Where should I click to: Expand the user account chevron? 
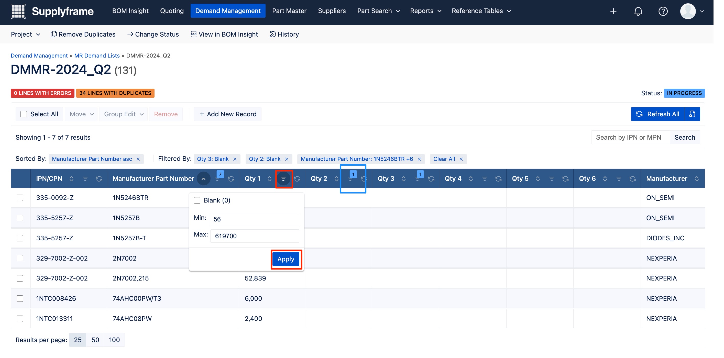coord(702,11)
